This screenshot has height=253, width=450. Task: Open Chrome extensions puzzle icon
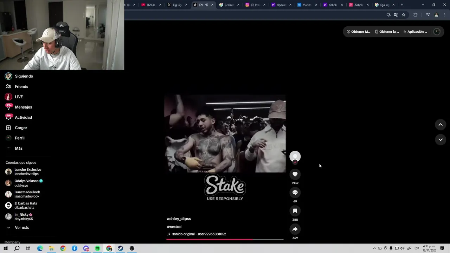tap(415, 15)
